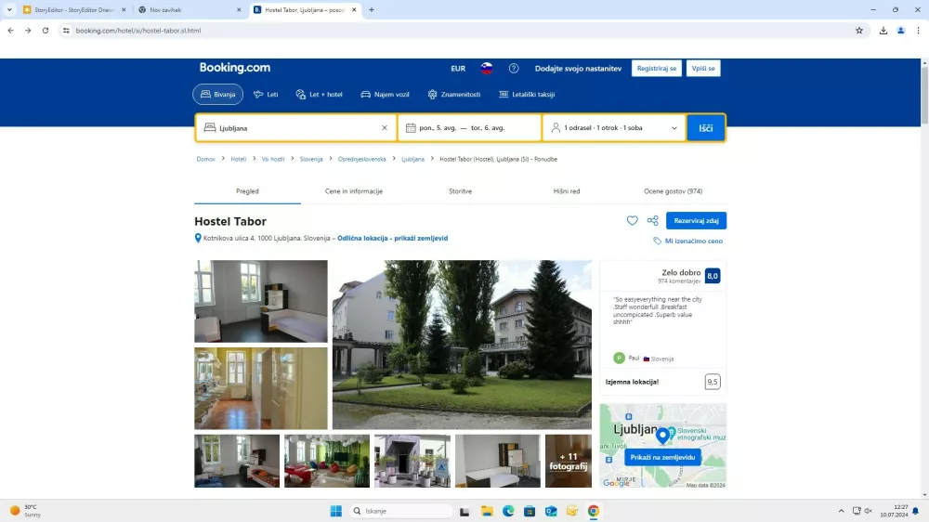Click the blue Išči search button

(706, 128)
